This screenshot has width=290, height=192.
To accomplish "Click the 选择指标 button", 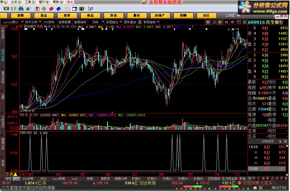I will pos(80,22).
